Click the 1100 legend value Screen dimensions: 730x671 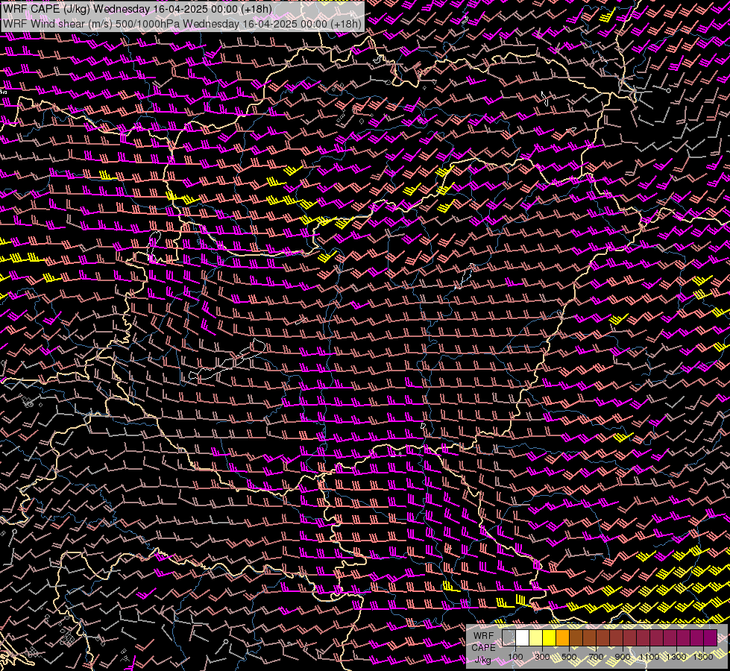pos(649,657)
